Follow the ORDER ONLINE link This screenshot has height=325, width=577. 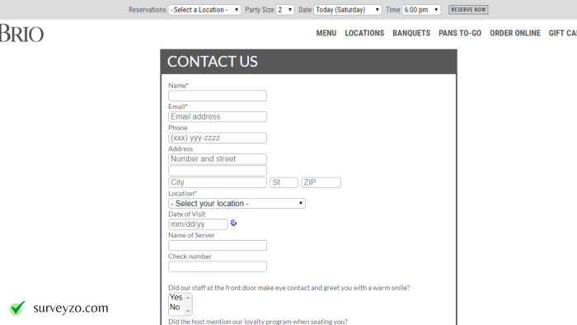(x=515, y=33)
